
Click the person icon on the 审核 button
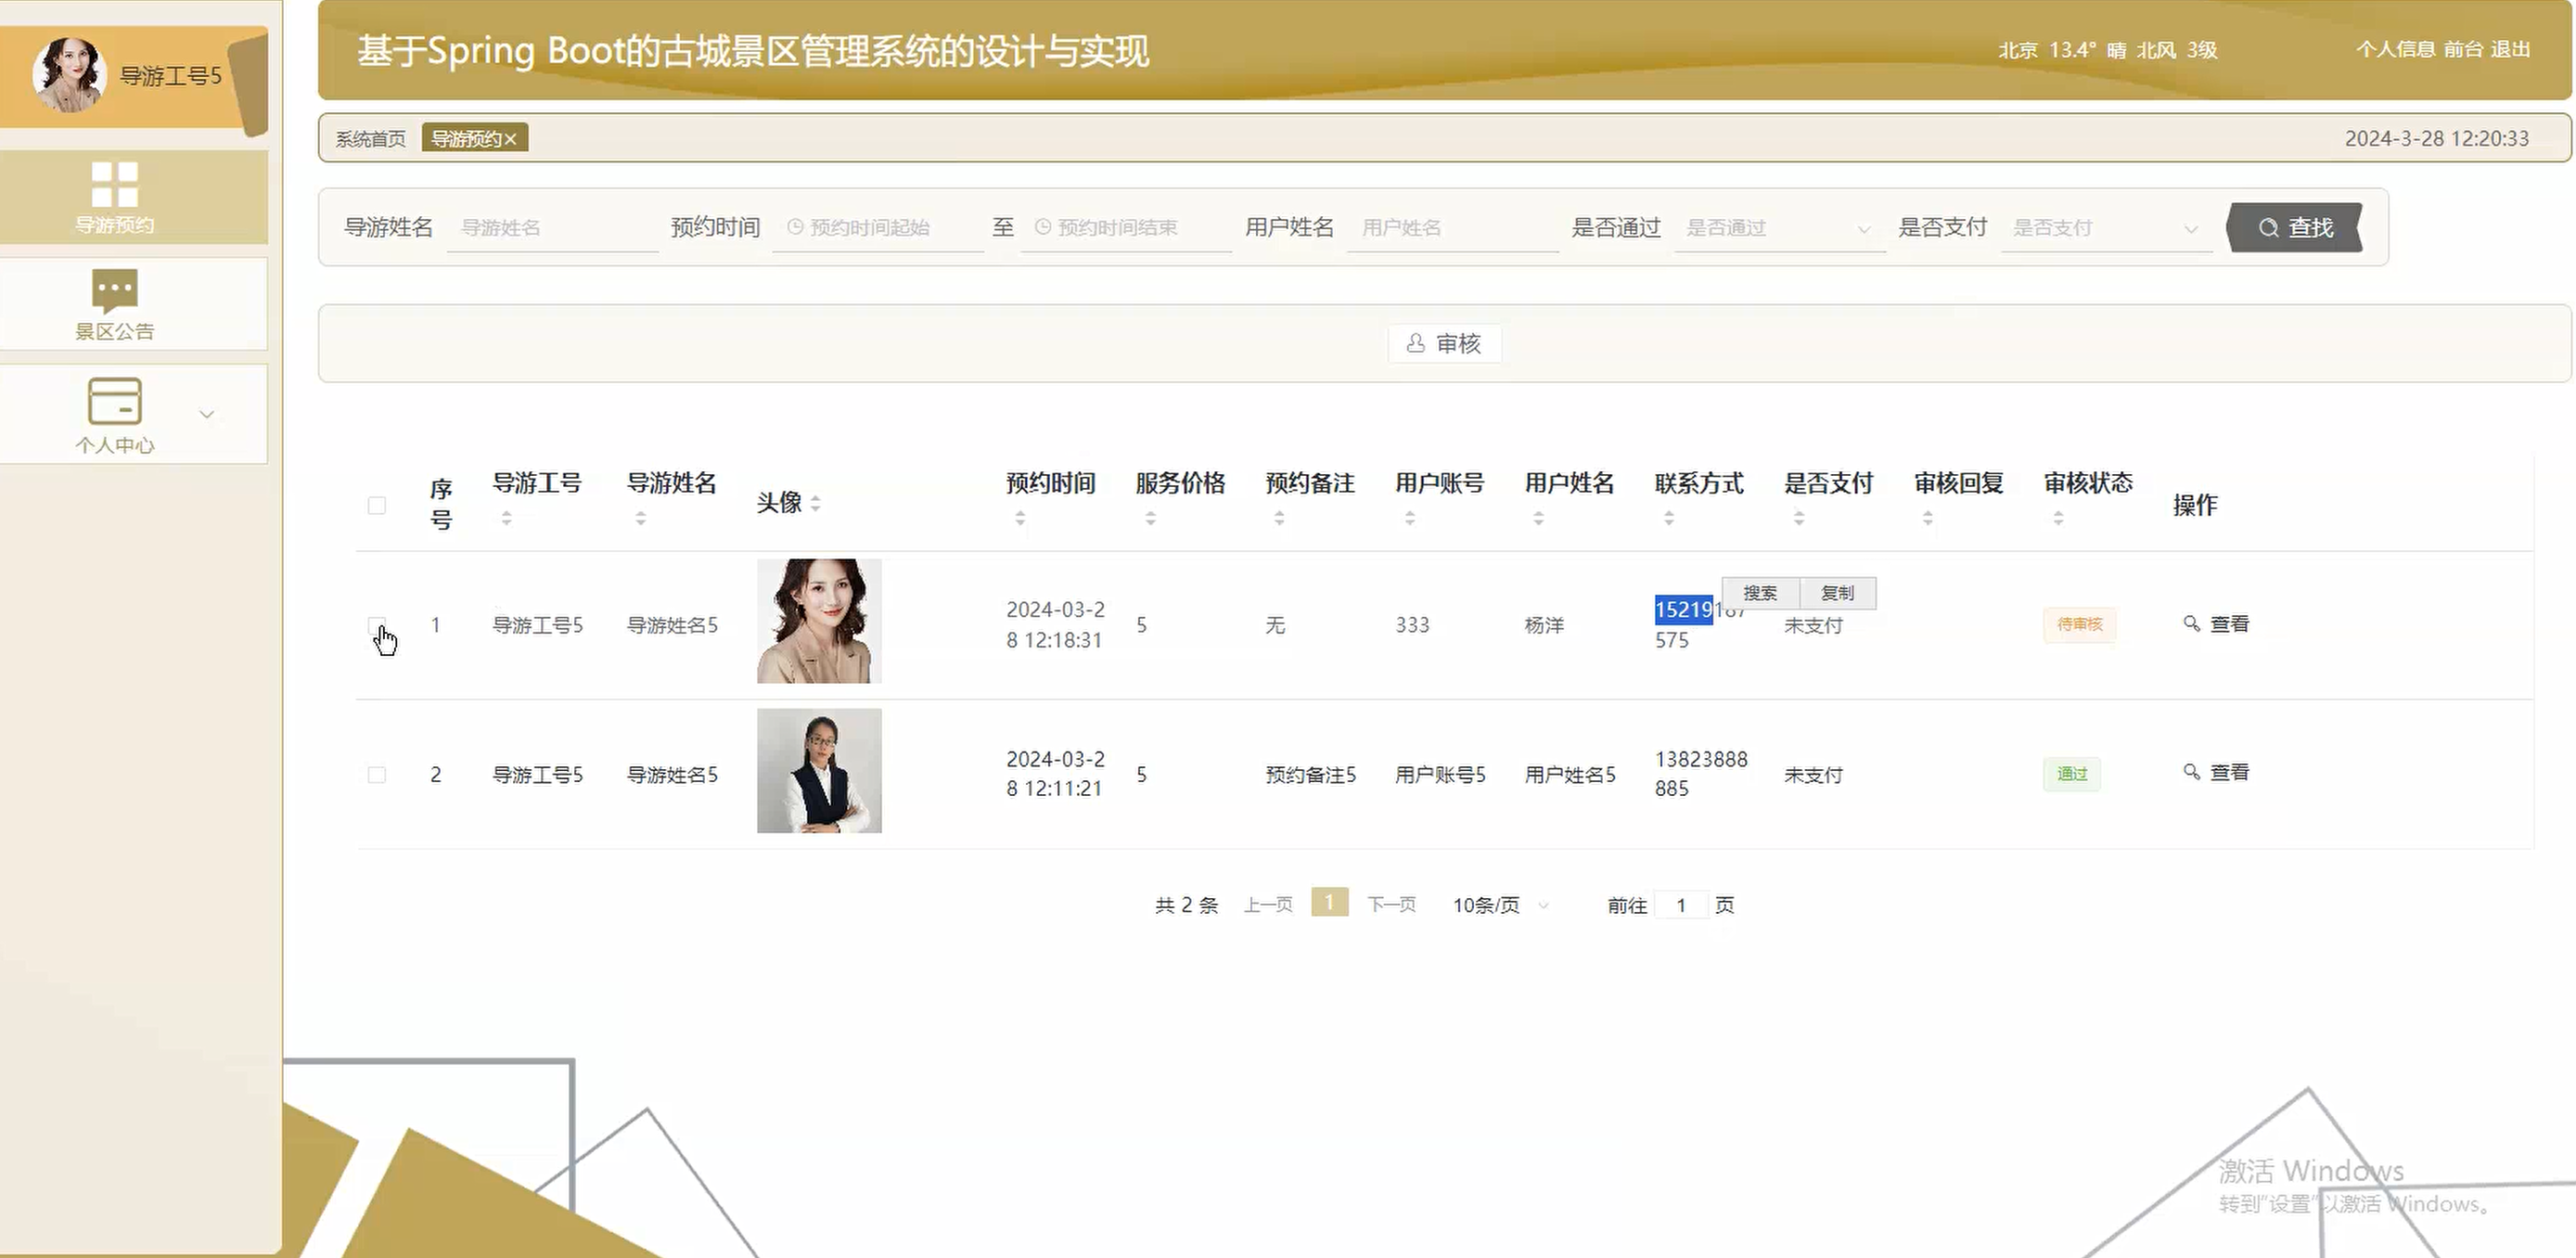(x=1415, y=344)
